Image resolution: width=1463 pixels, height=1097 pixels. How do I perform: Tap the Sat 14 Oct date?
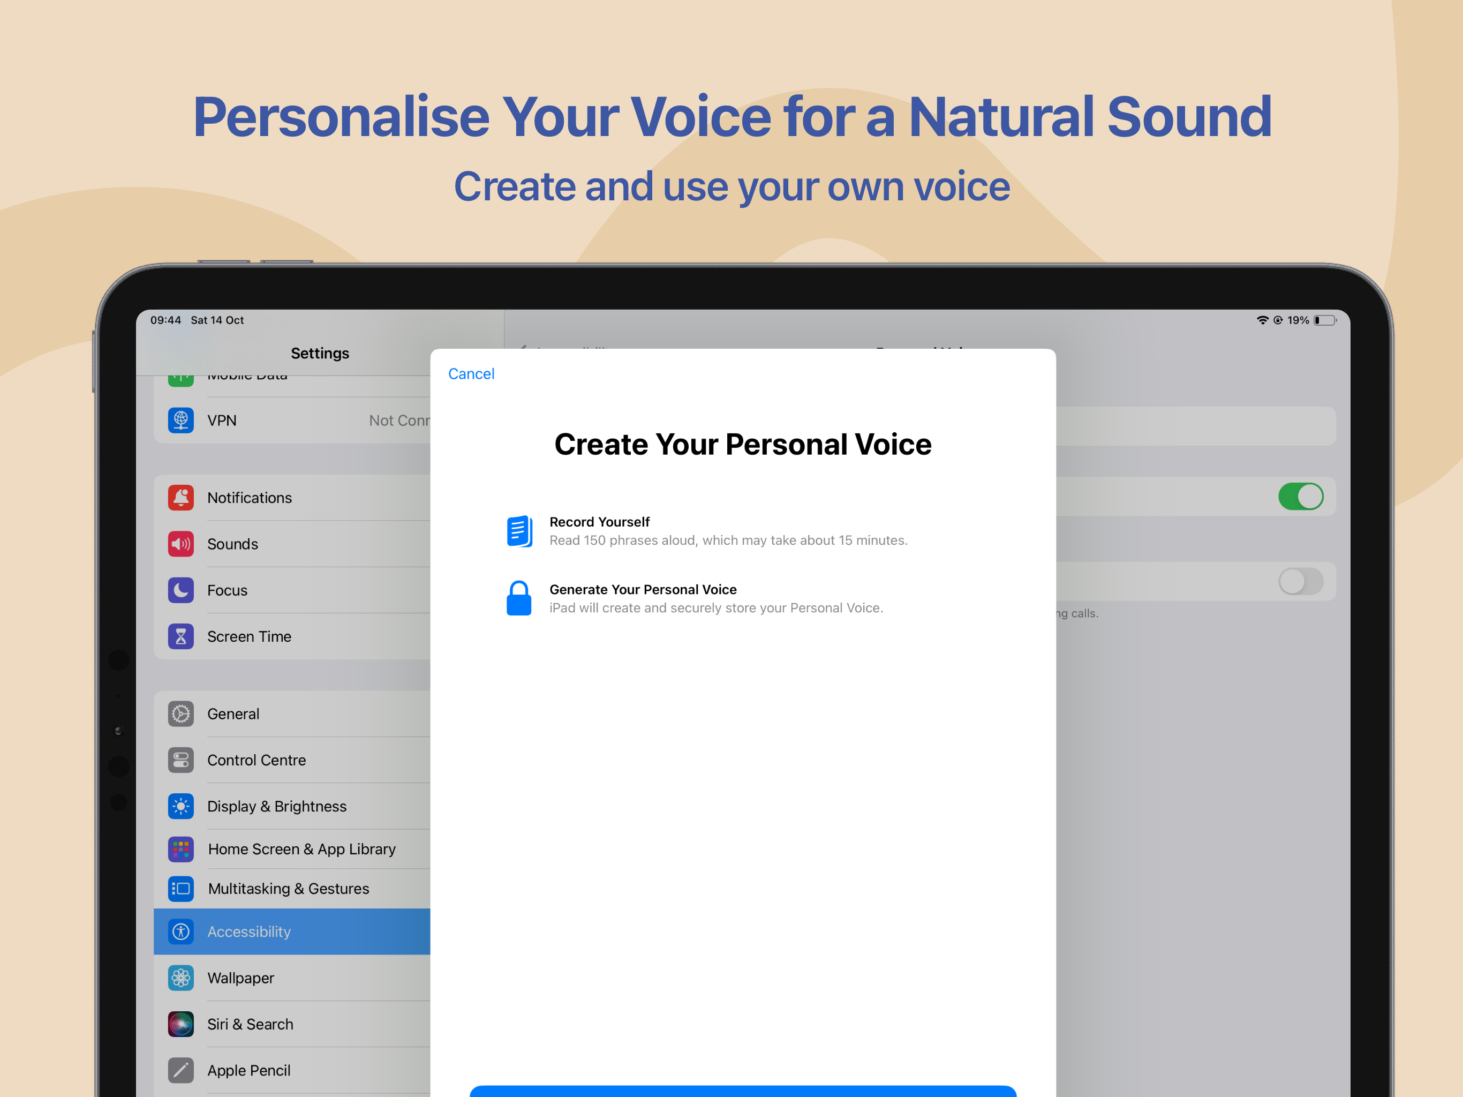217,320
